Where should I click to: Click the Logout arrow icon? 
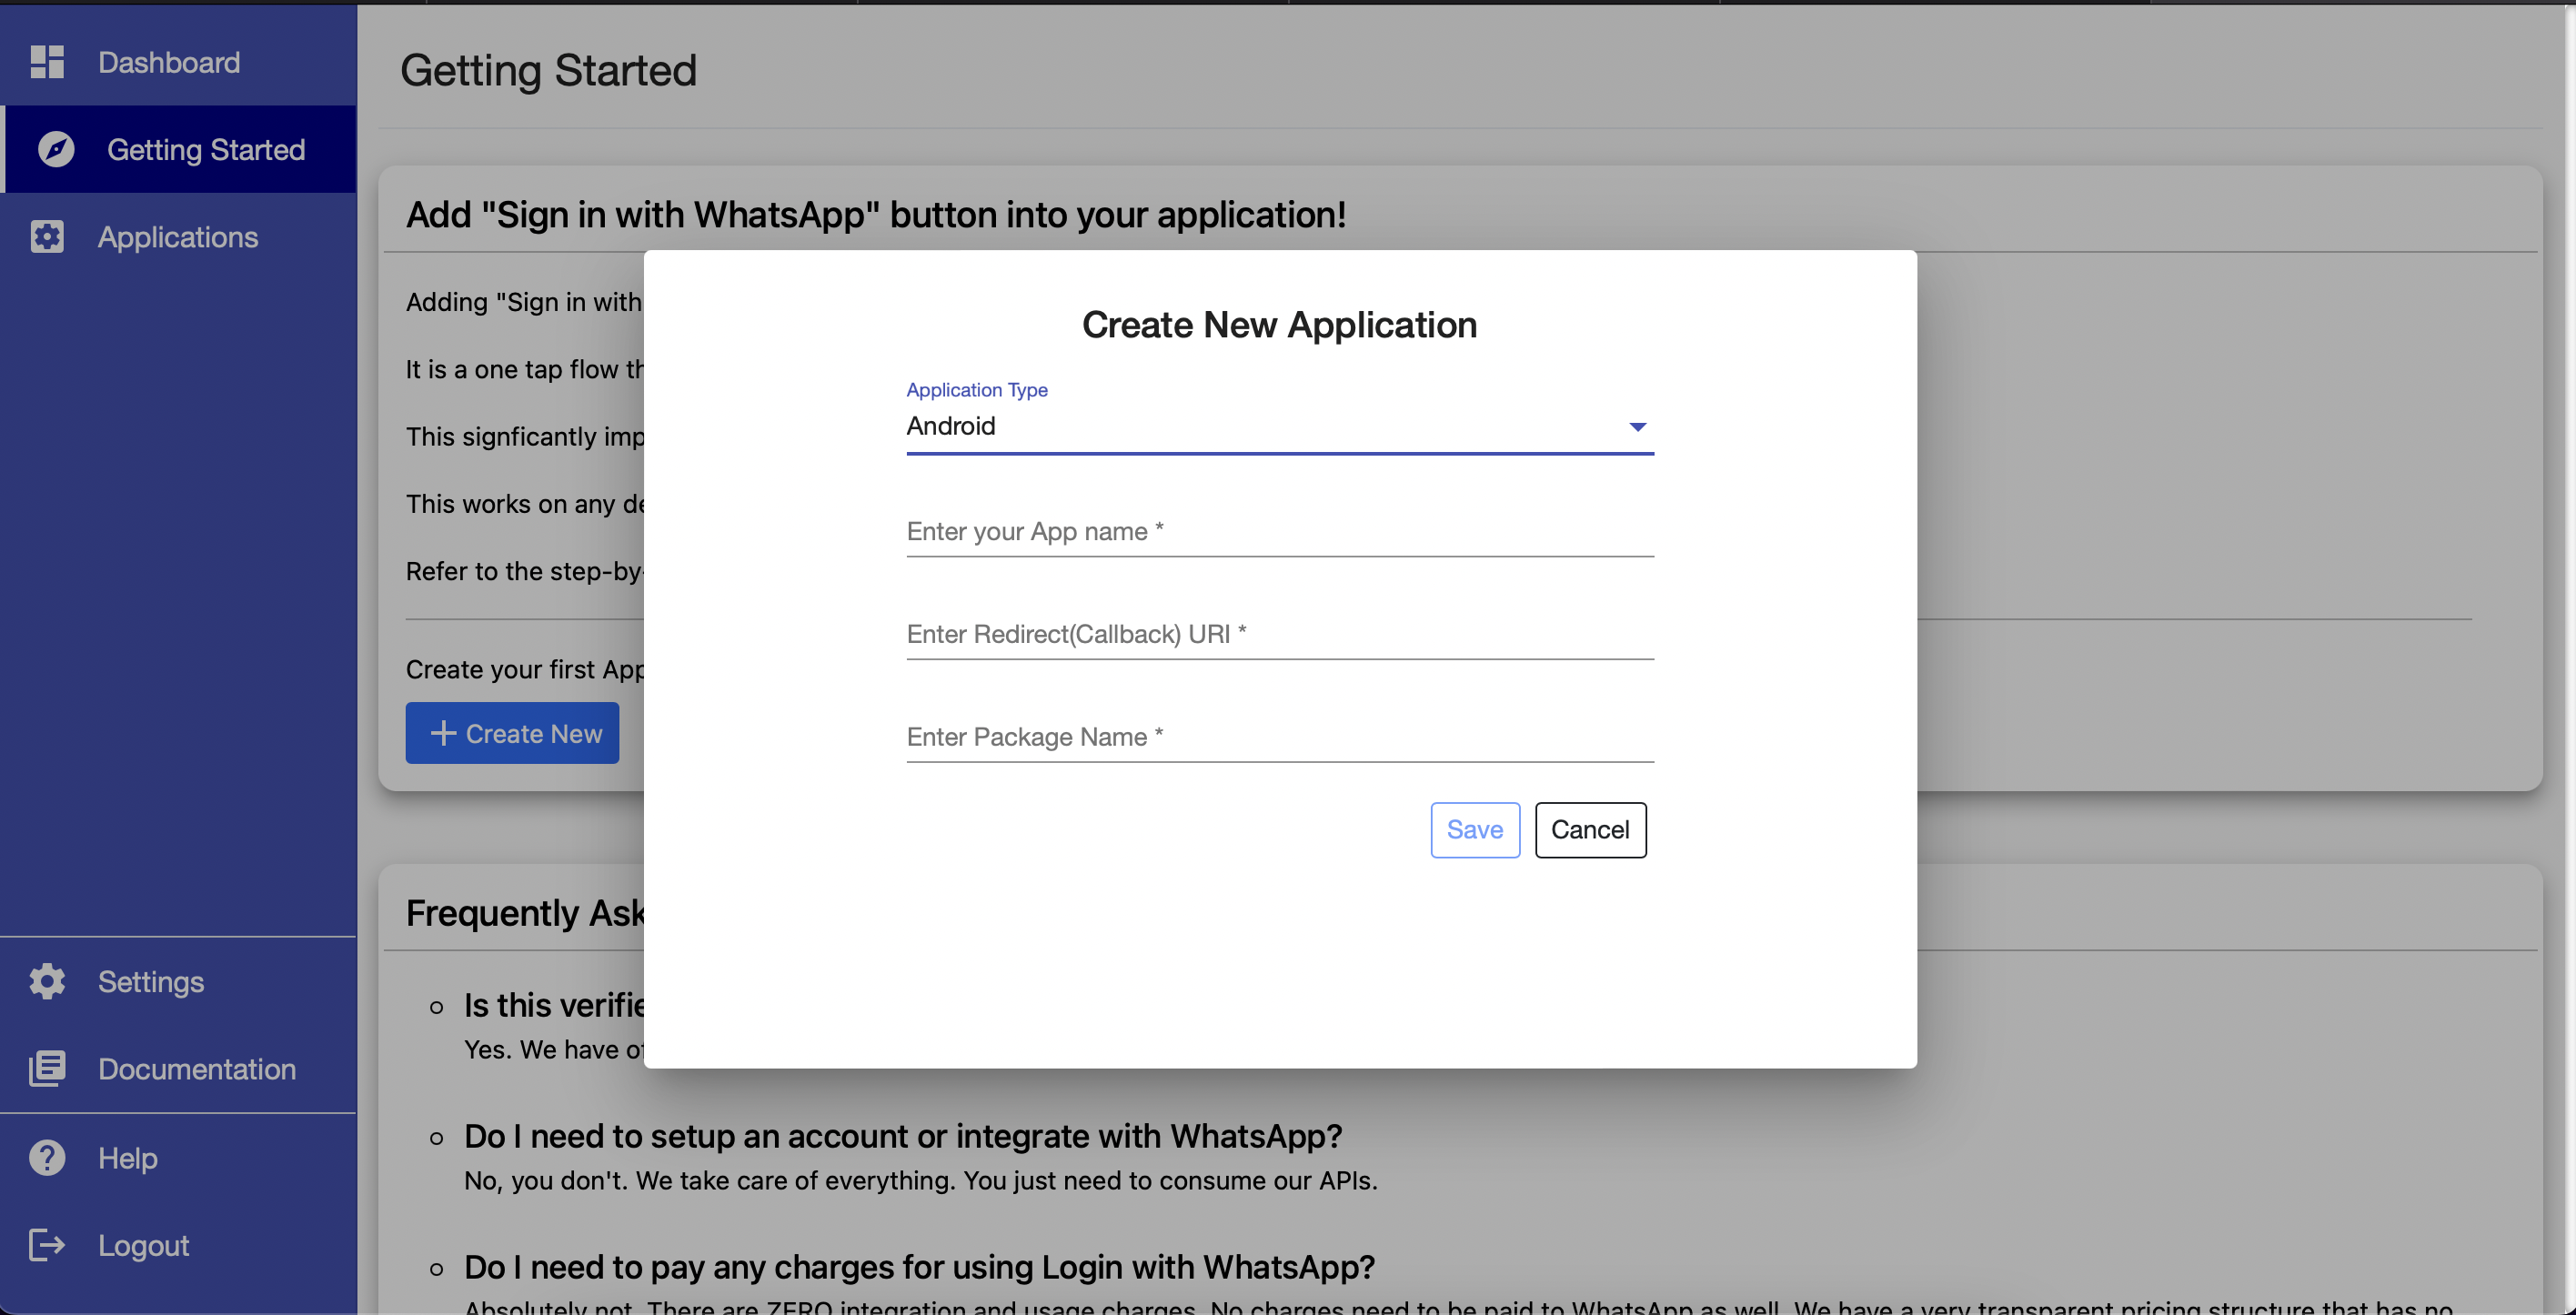point(47,1244)
